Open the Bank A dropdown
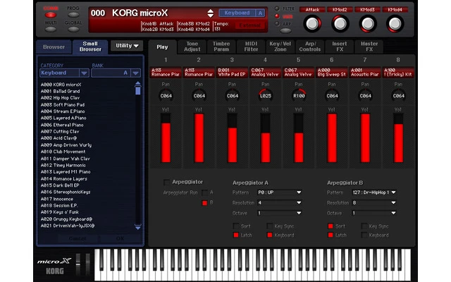This screenshot has height=282, width=451. coord(116,73)
